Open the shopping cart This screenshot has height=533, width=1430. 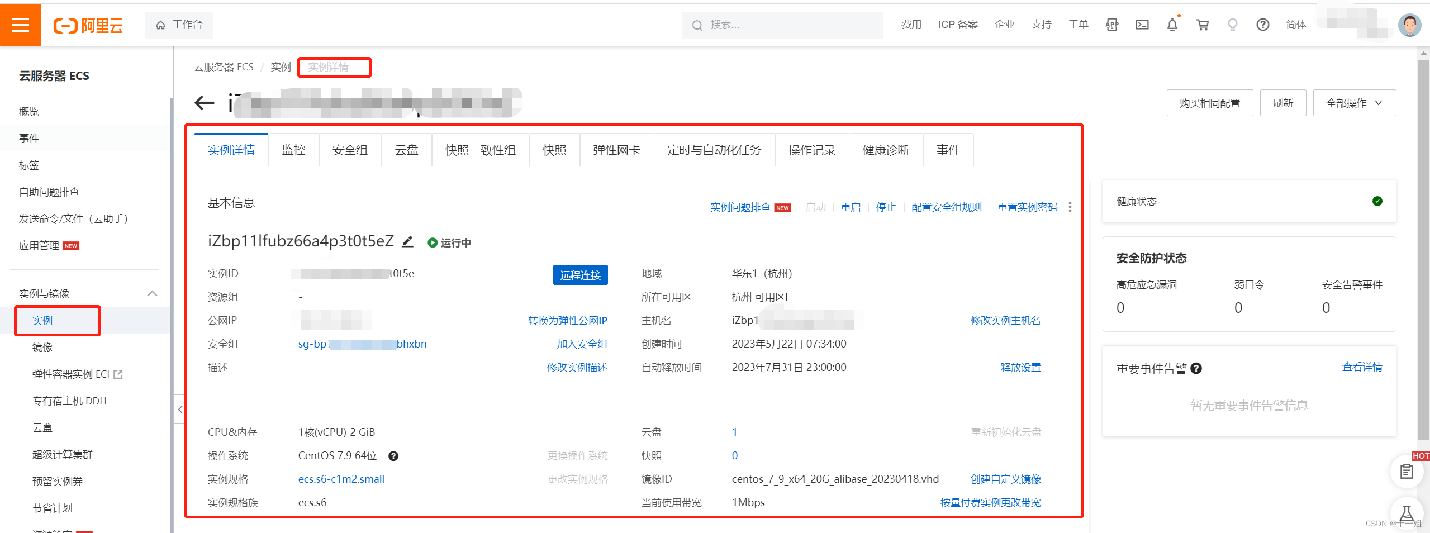(1203, 25)
